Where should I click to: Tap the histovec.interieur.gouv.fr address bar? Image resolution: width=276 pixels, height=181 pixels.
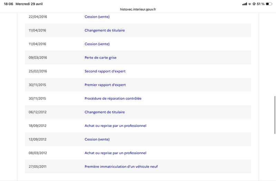tap(138, 9)
